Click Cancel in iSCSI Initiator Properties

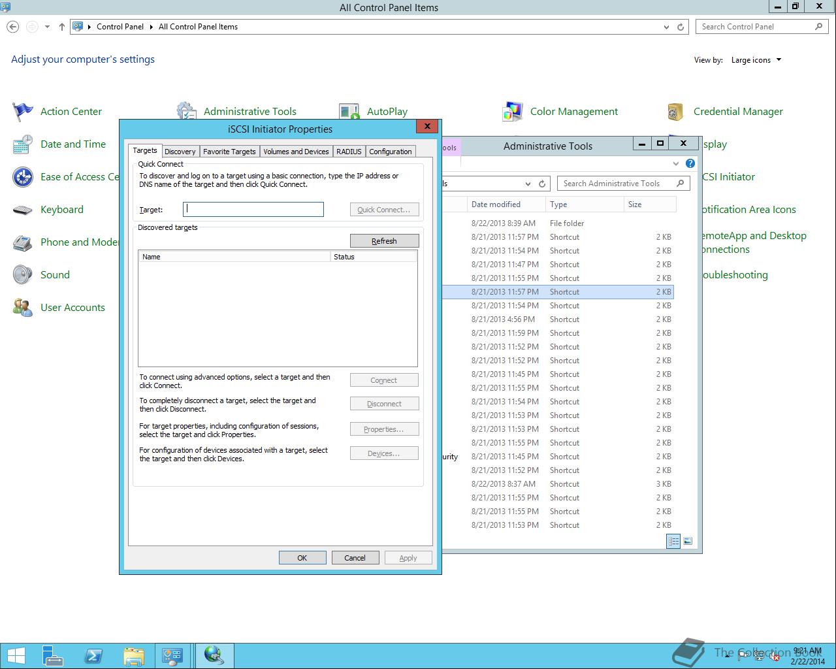355,558
